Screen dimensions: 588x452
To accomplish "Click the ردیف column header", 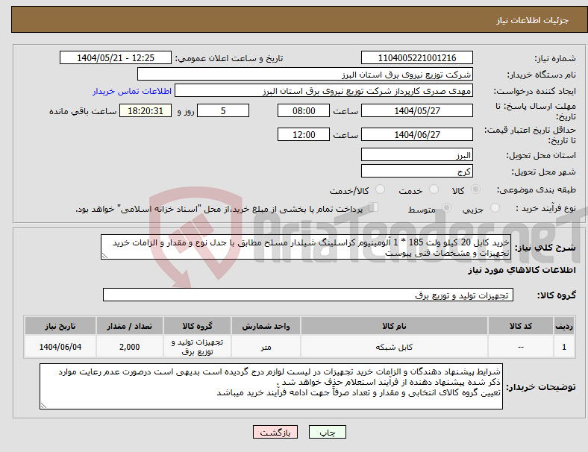I will coord(564,326).
